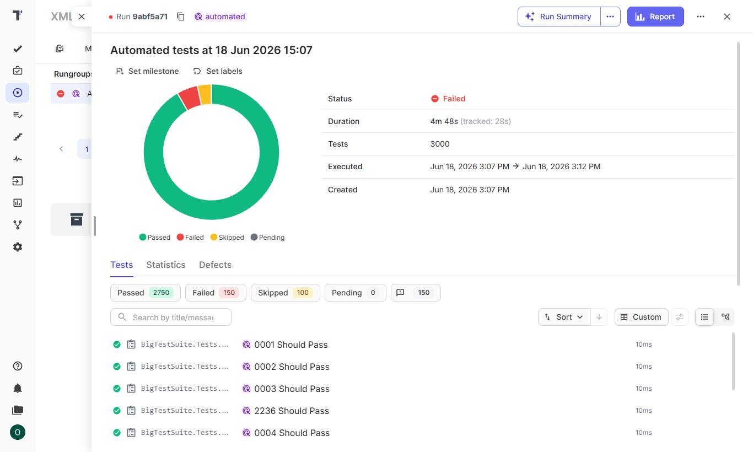Viewport: 753px width, 452px height.
Task: Open test 0002 Should Pass
Action: 292,367
